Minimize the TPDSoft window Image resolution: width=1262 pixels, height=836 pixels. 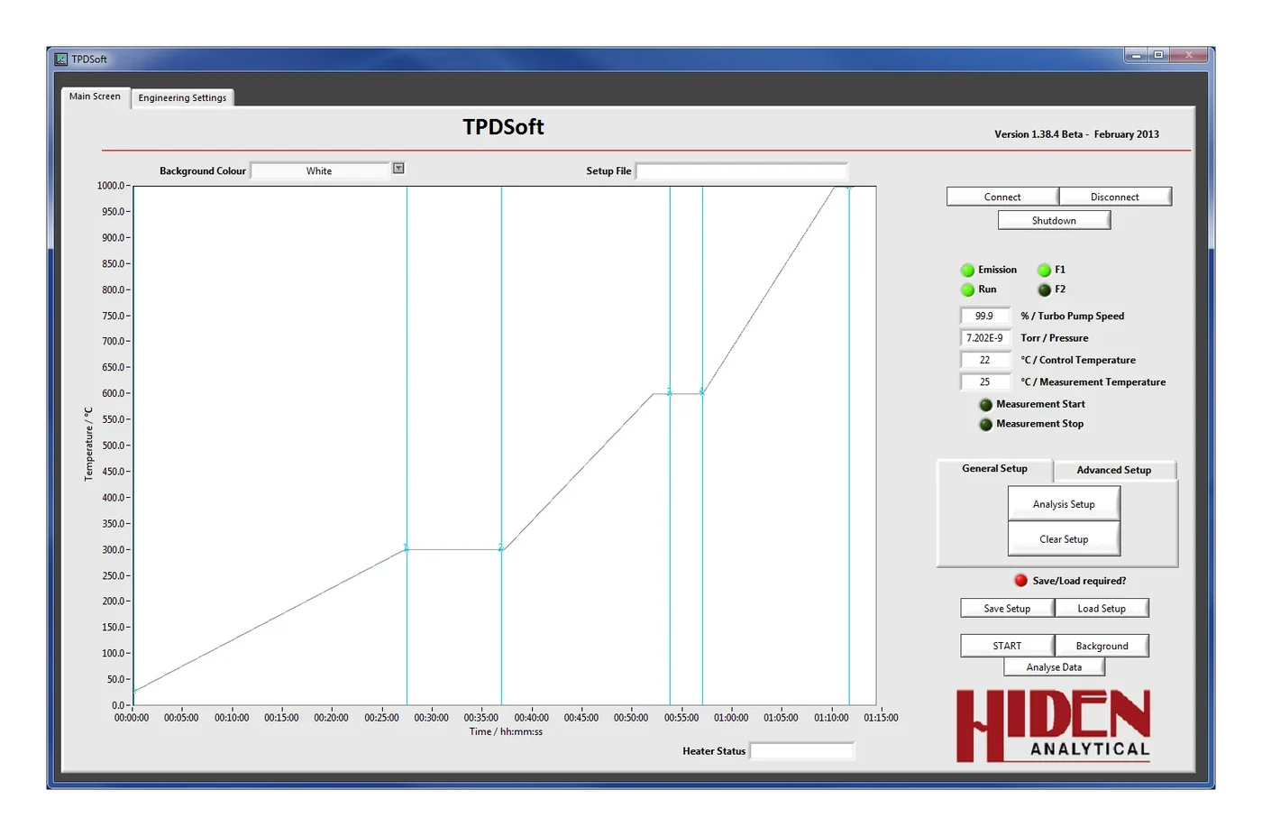pyautogui.click(x=1136, y=56)
